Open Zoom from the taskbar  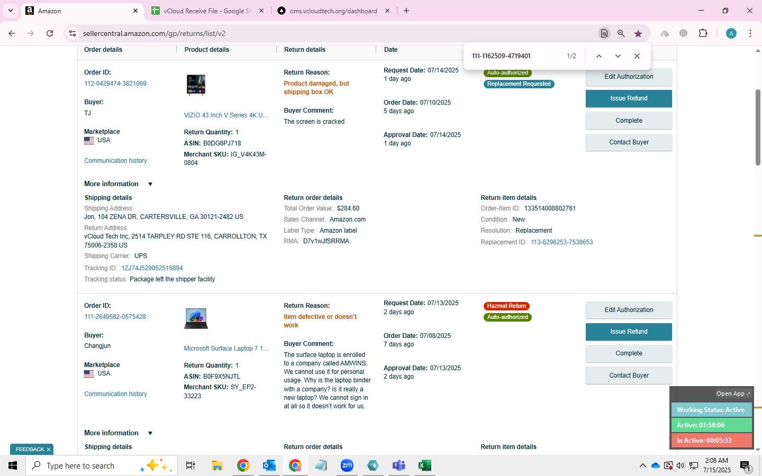pos(347,465)
